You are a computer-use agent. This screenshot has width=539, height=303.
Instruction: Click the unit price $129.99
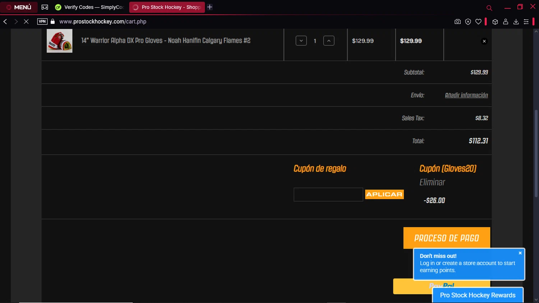[363, 41]
